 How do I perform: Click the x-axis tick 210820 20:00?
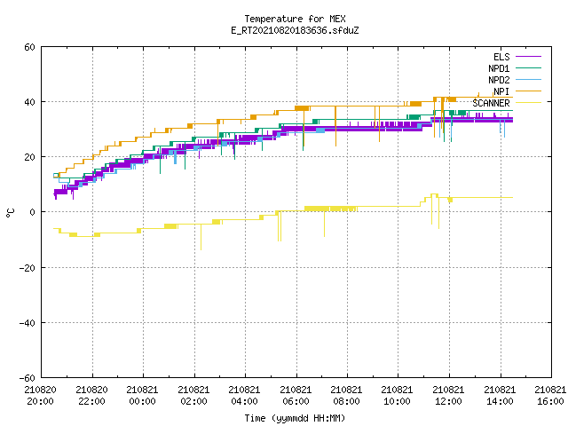[41, 396]
